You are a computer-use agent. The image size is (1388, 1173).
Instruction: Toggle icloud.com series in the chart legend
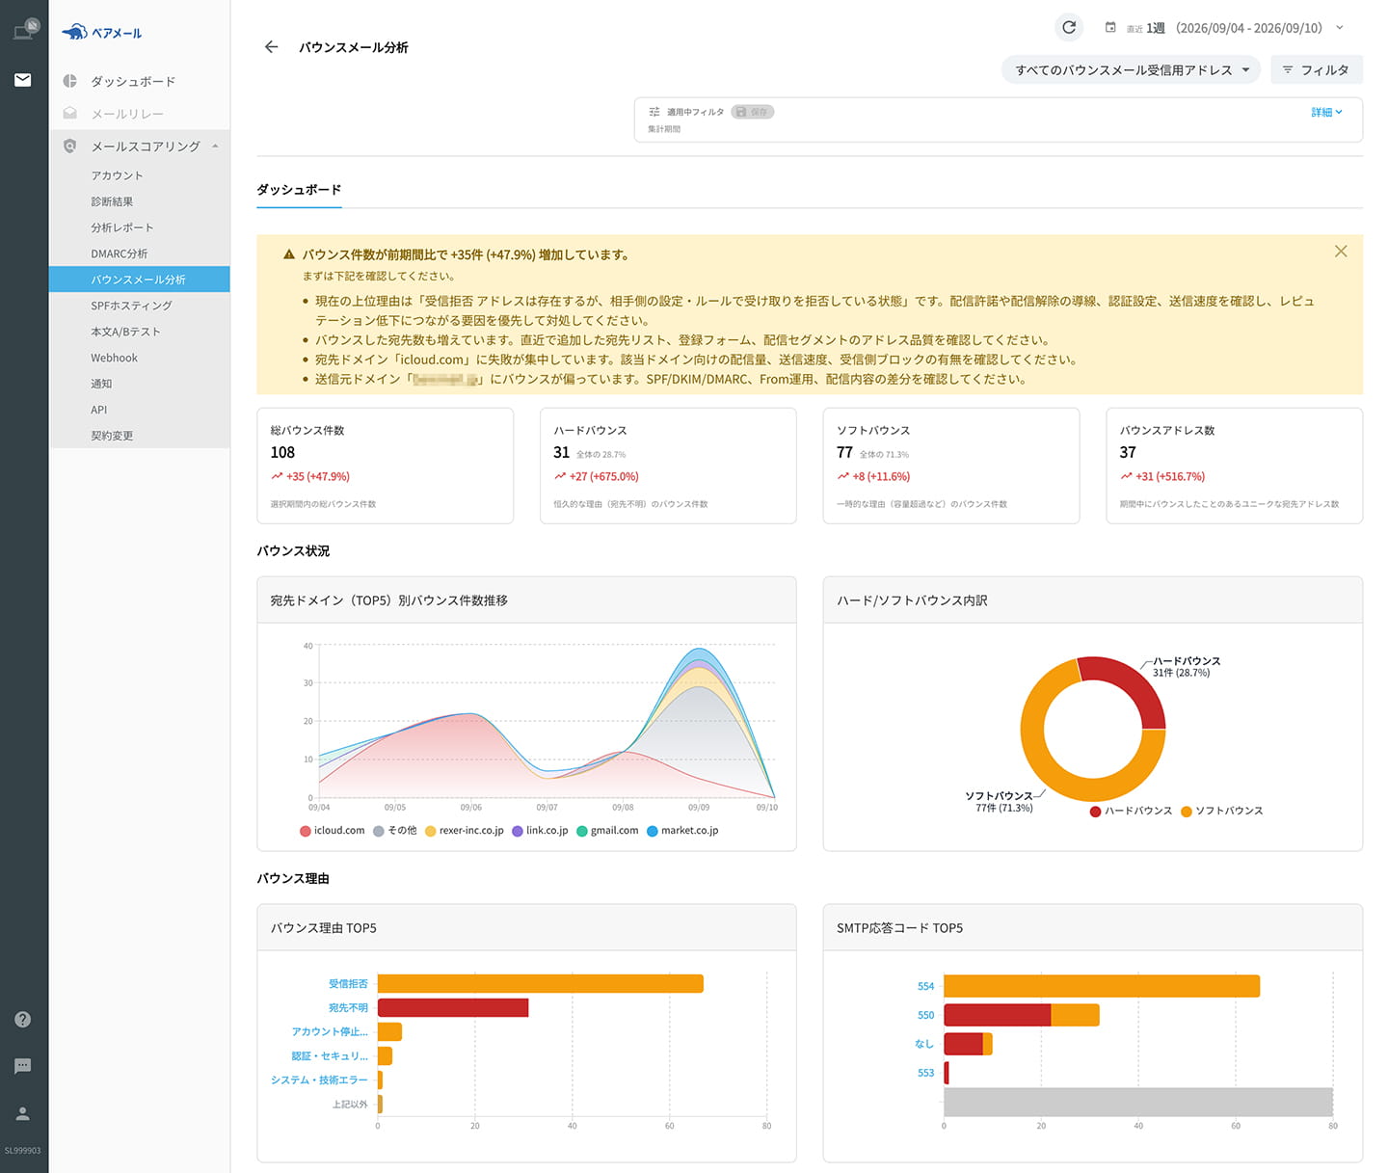coord(332,831)
